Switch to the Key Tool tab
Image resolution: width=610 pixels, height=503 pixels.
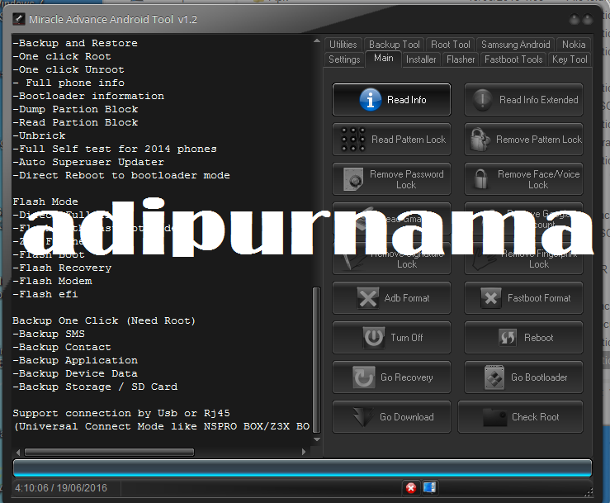click(570, 59)
